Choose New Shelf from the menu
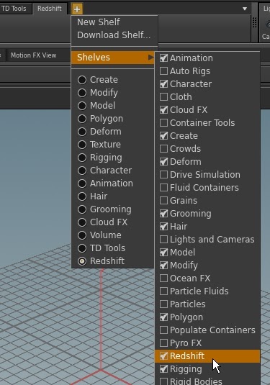This screenshot has height=385, width=270. click(98, 22)
